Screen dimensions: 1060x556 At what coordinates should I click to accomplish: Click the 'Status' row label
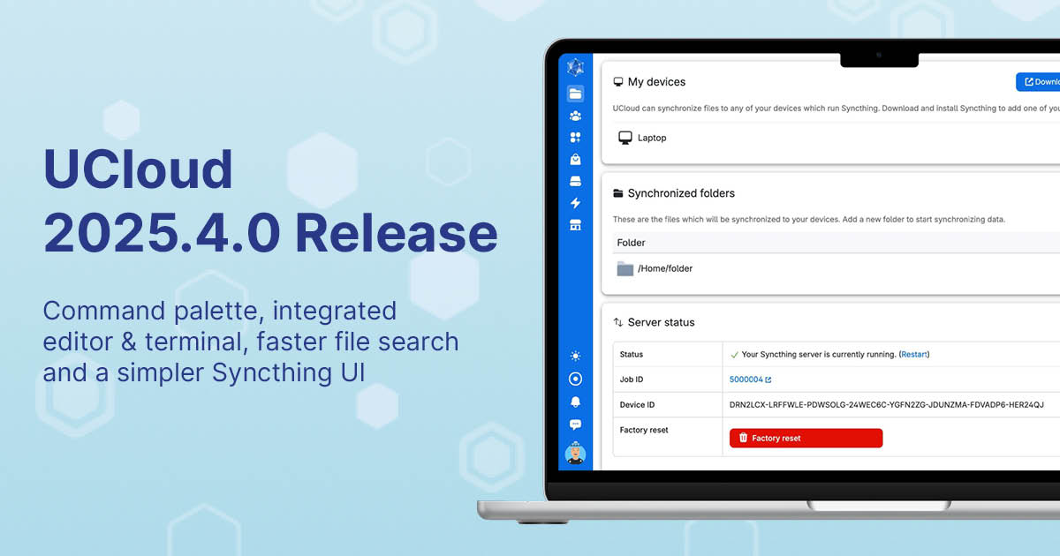pos(632,355)
